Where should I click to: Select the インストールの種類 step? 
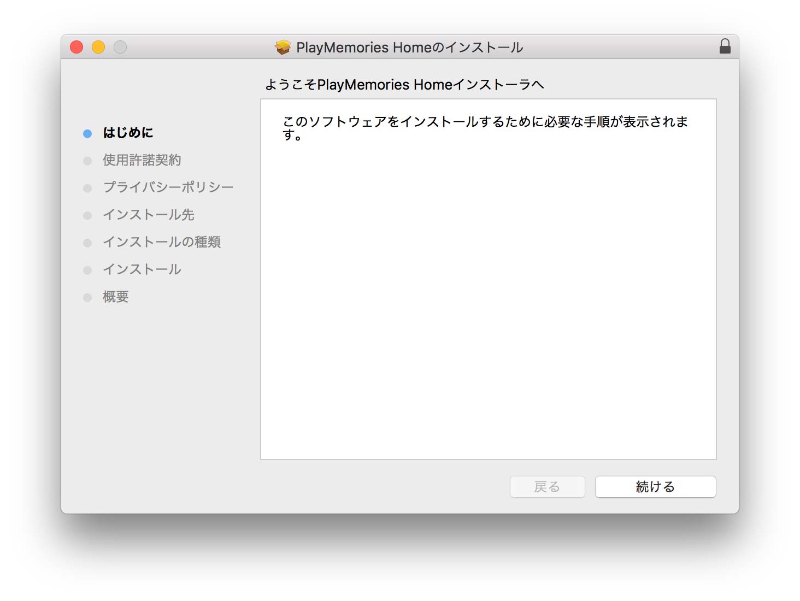tap(162, 242)
